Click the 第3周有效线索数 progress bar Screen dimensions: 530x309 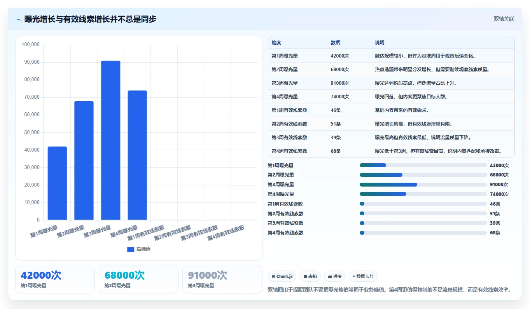pos(423,223)
